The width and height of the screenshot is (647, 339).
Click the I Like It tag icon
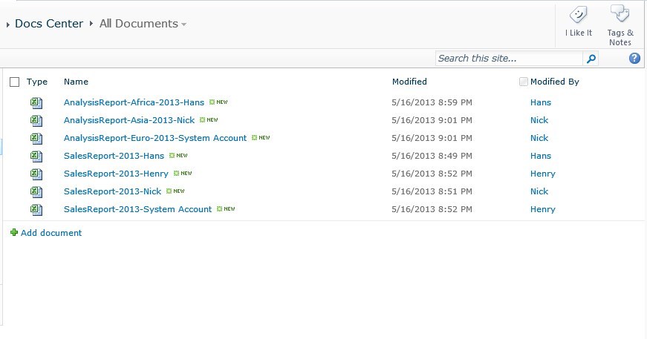tap(578, 16)
